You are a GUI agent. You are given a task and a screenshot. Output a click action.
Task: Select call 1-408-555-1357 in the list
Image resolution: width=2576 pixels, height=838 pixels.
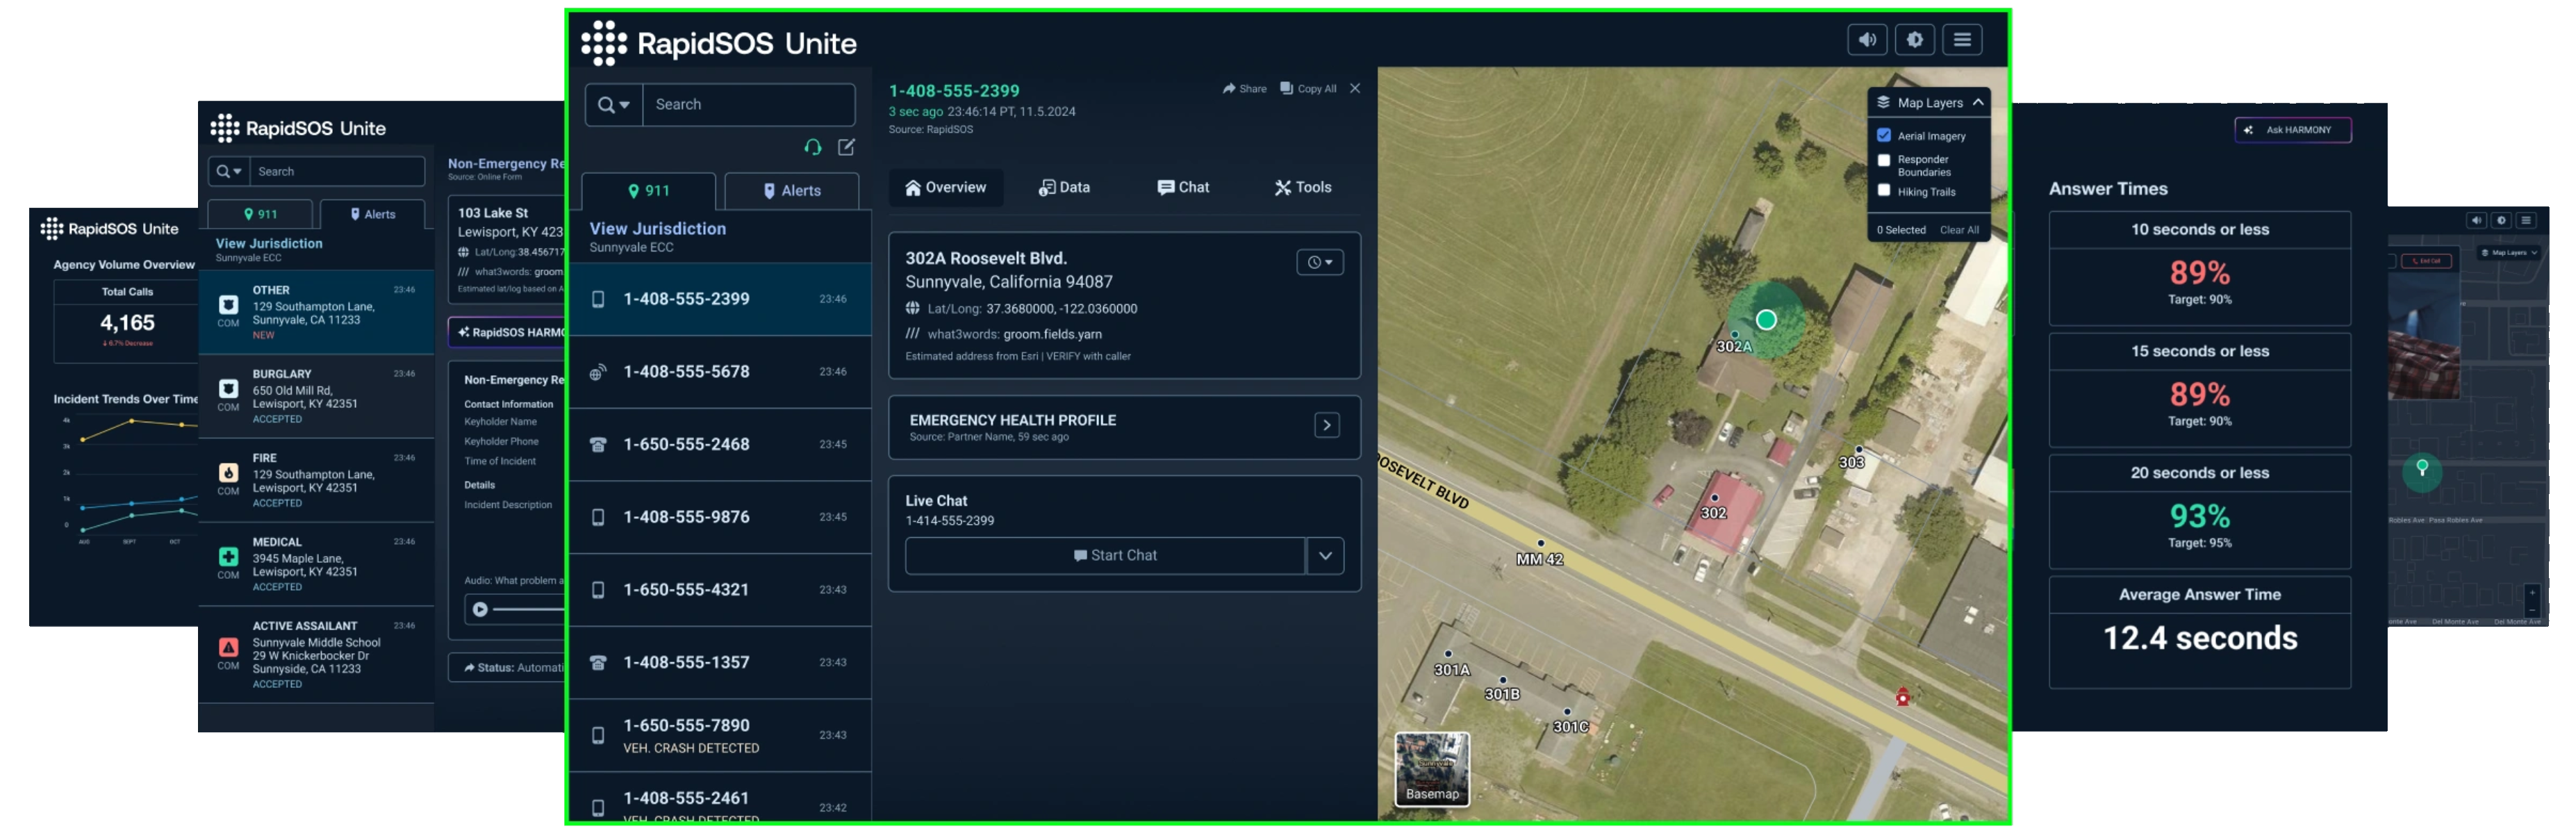[x=720, y=662]
